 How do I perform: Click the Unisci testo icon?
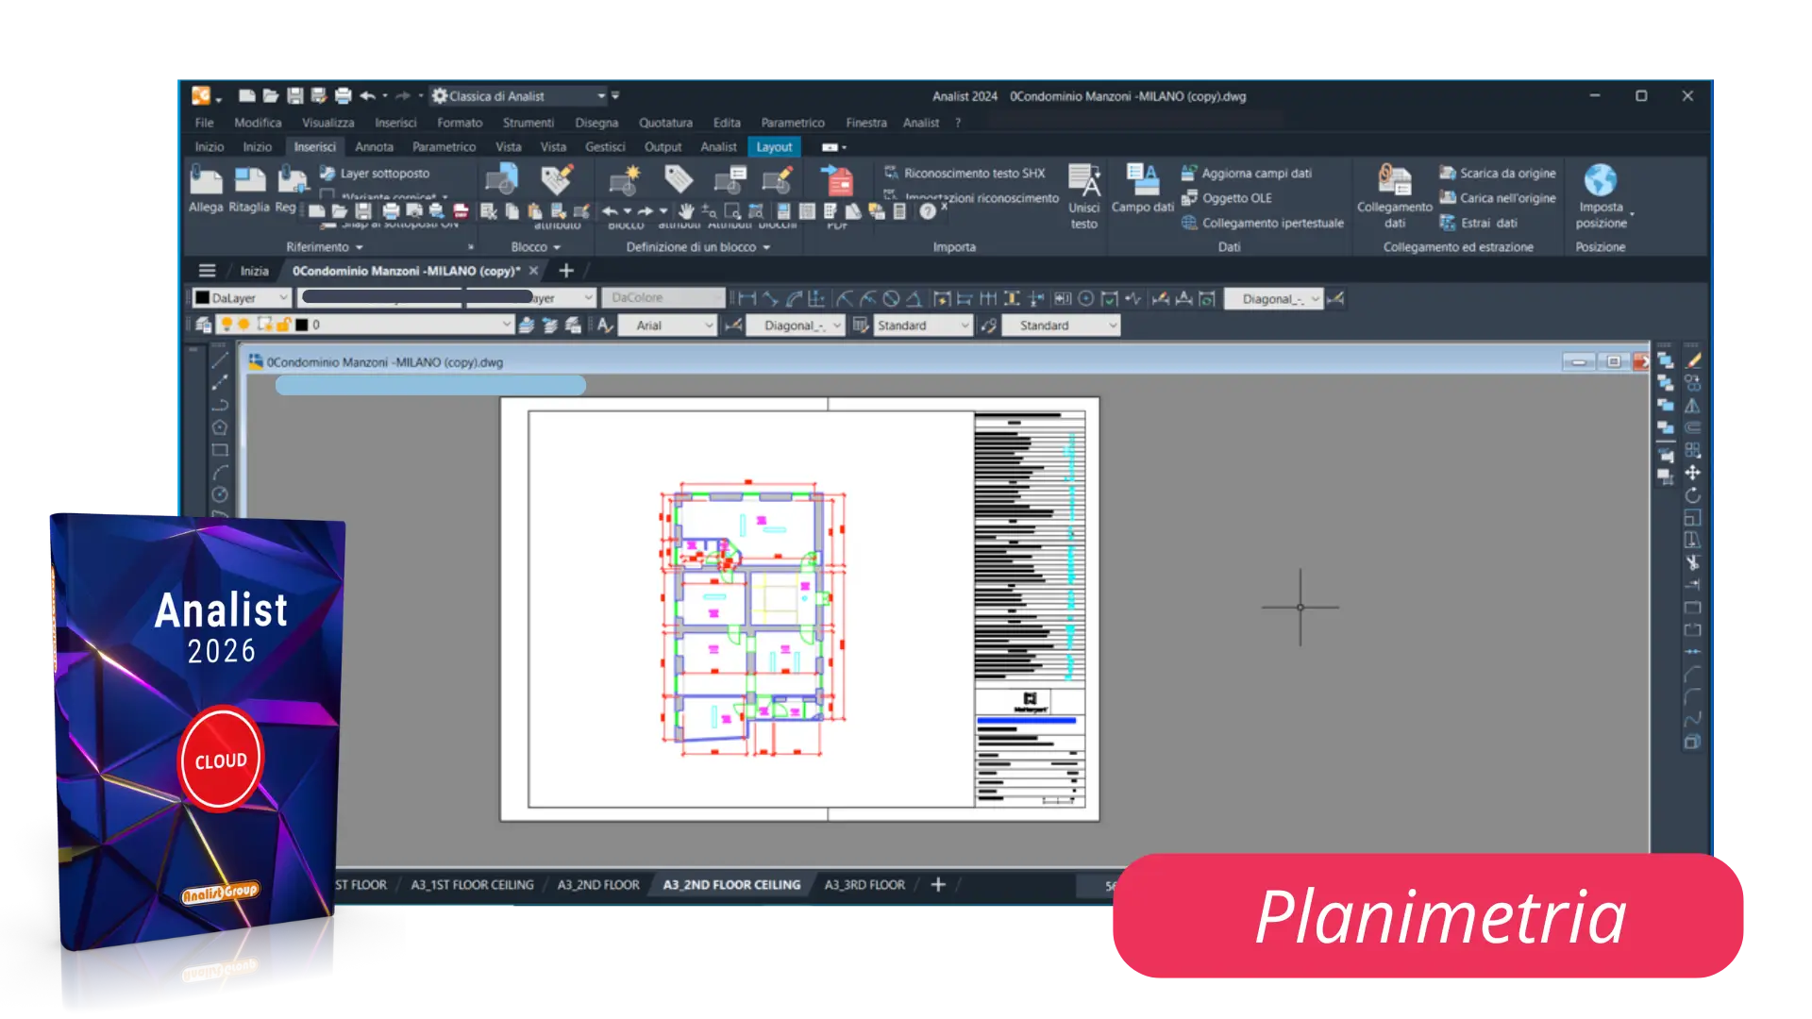(1083, 181)
